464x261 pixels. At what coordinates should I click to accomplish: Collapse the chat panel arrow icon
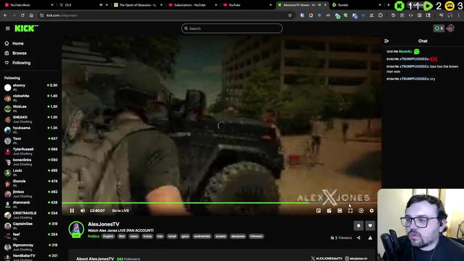click(x=386, y=41)
